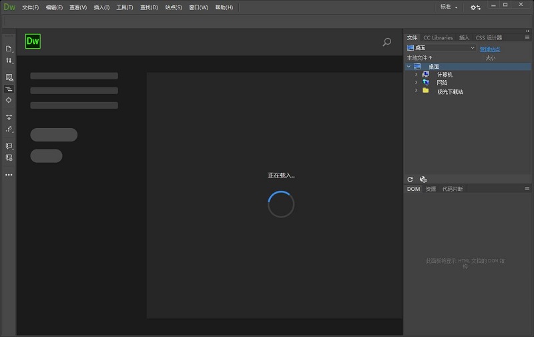Expand the 计算机 tree node

point(416,75)
